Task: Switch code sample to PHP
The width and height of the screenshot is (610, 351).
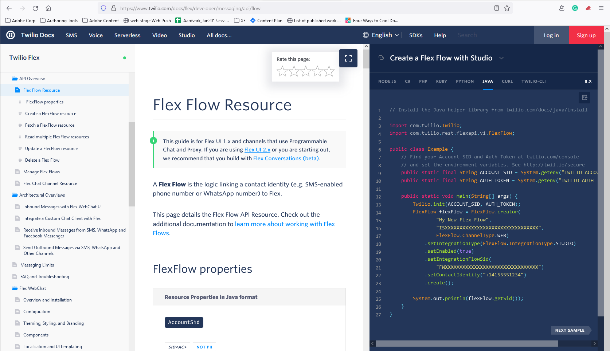Action: [423, 81]
